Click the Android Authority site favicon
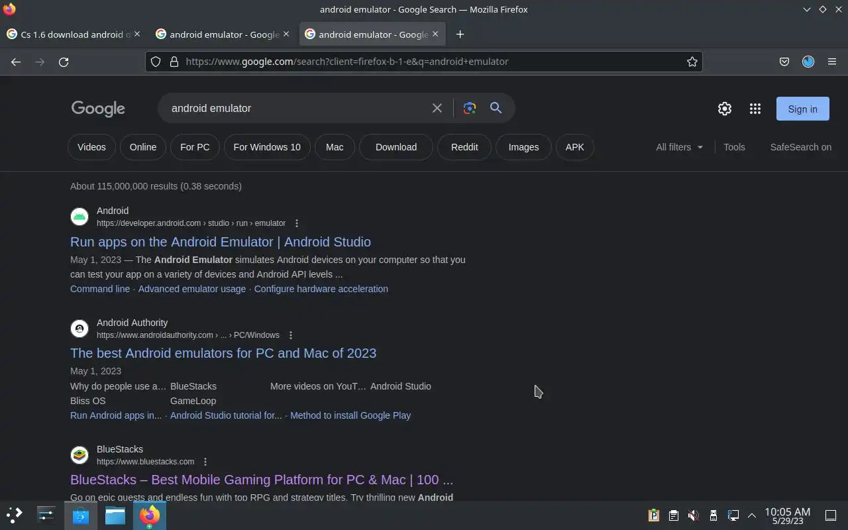The width and height of the screenshot is (848, 530). coord(79,329)
